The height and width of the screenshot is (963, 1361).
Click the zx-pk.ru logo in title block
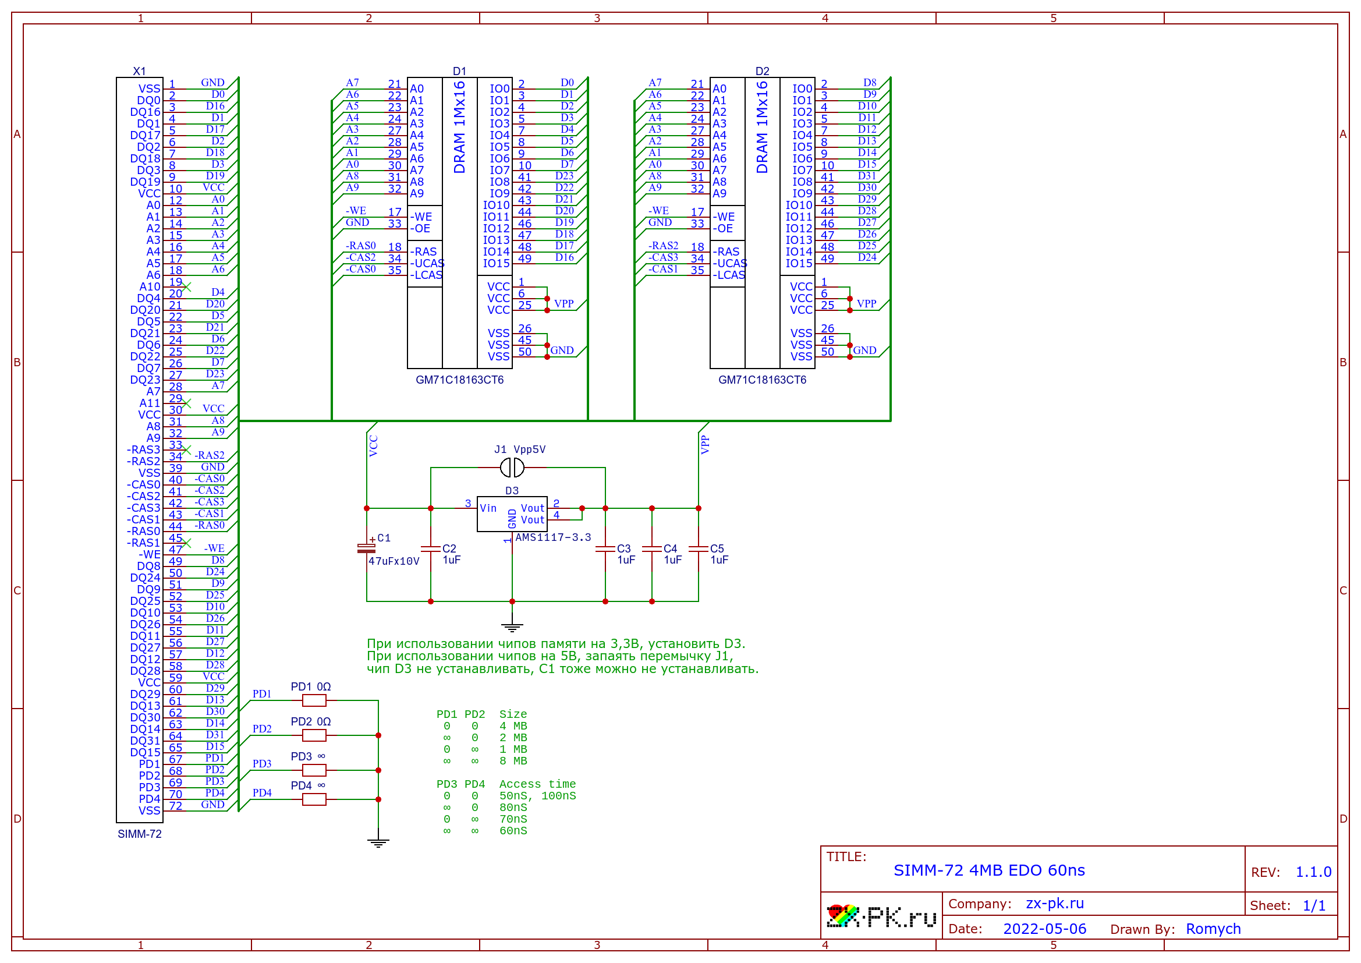(x=881, y=917)
